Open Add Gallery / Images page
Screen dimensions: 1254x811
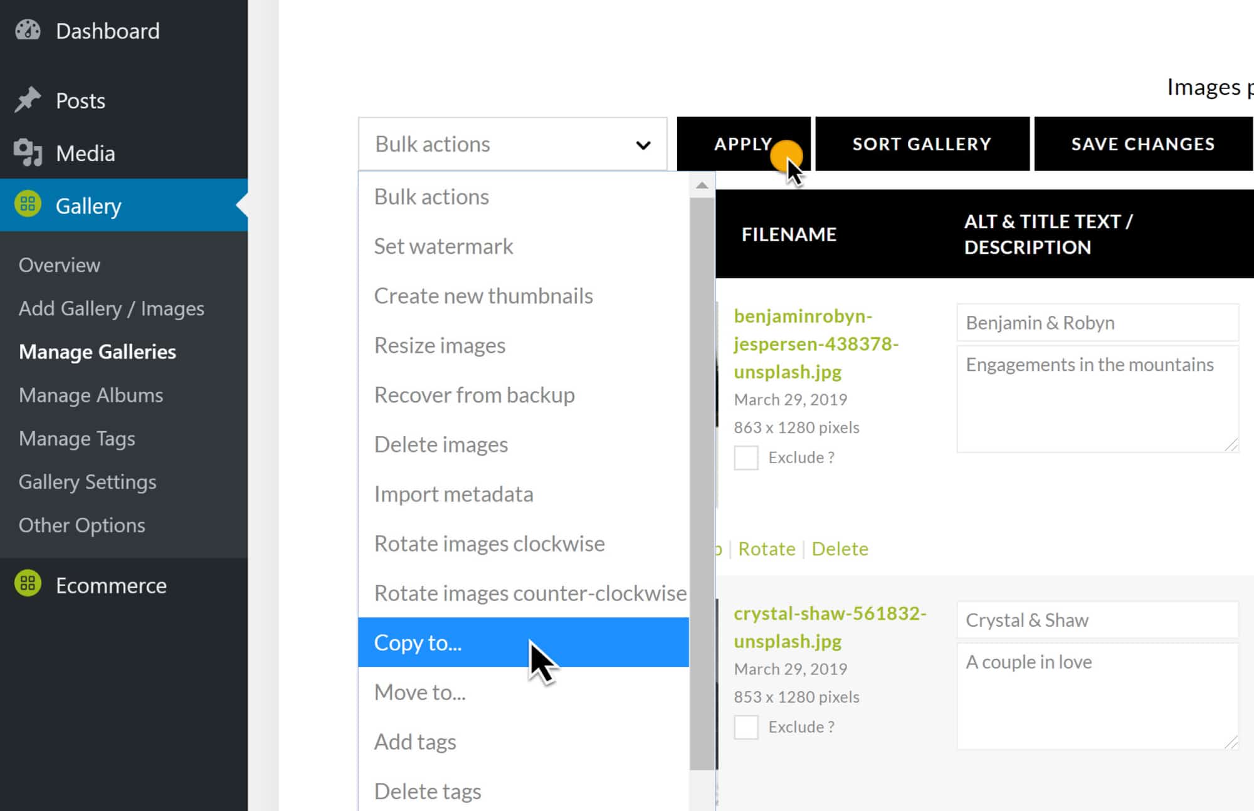tap(112, 308)
